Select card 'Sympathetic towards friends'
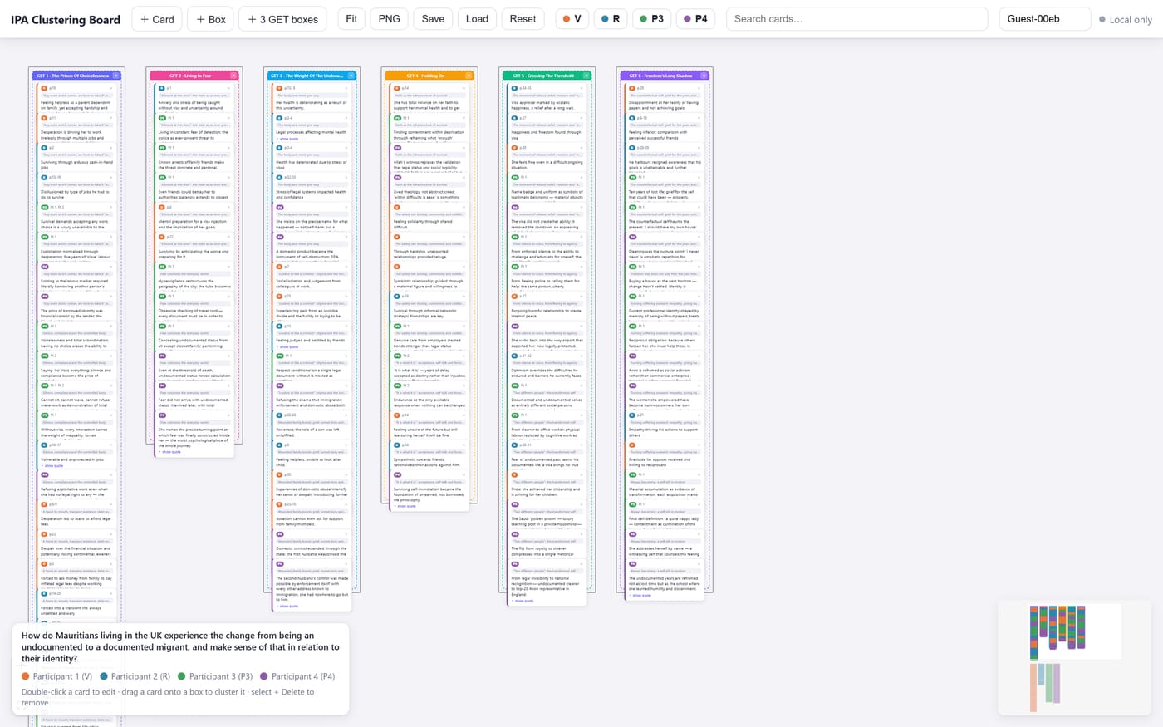This screenshot has height=727, width=1163. pyautogui.click(x=429, y=455)
